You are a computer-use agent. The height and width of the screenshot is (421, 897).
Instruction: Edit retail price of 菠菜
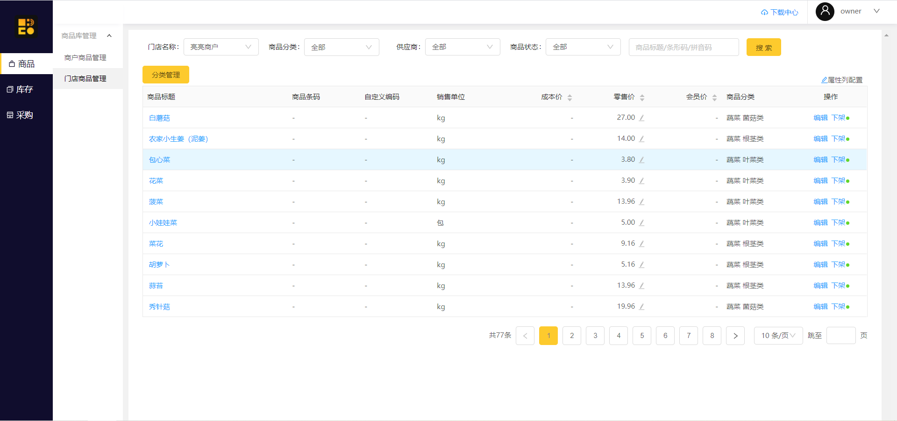point(642,202)
